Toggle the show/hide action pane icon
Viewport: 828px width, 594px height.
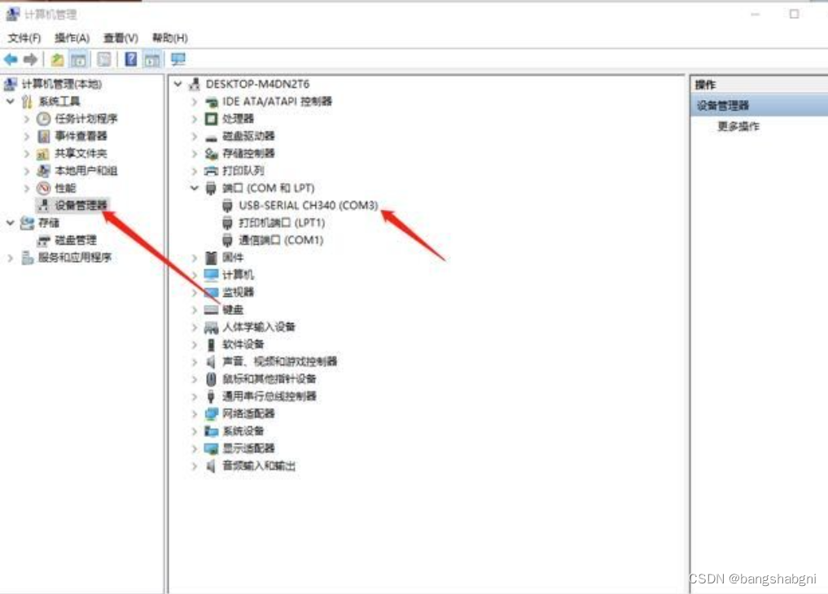coord(152,59)
